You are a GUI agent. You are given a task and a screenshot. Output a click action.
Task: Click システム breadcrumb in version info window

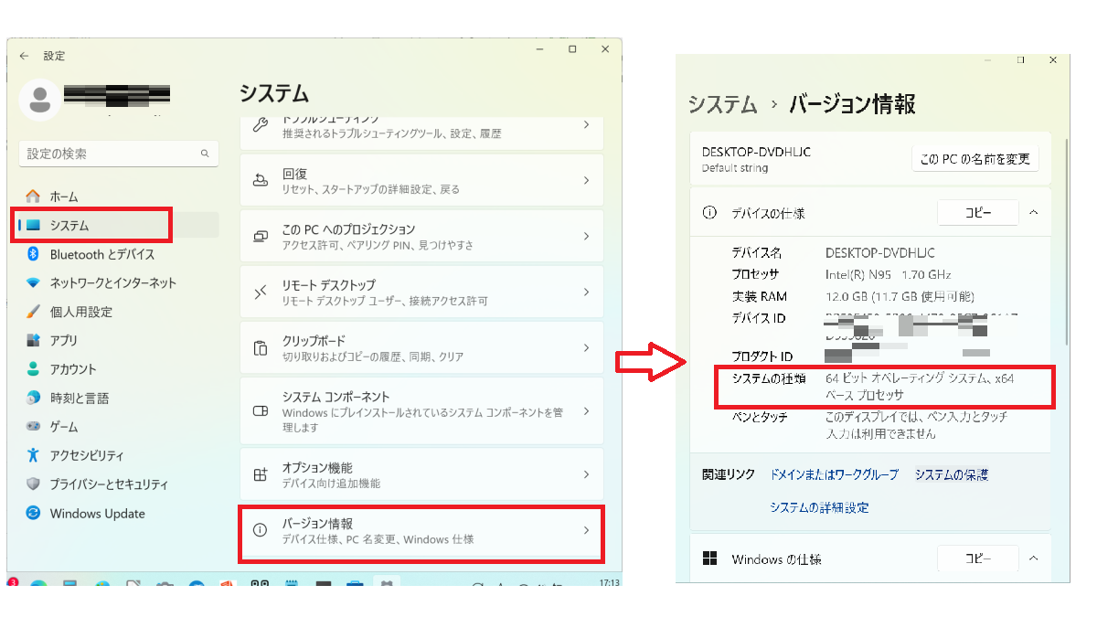[x=723, y=104]
